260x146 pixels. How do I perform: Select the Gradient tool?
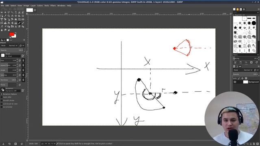(16, 23)
